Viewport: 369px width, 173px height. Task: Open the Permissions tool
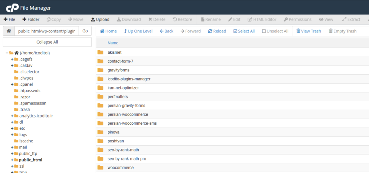(x=298, y=19)
